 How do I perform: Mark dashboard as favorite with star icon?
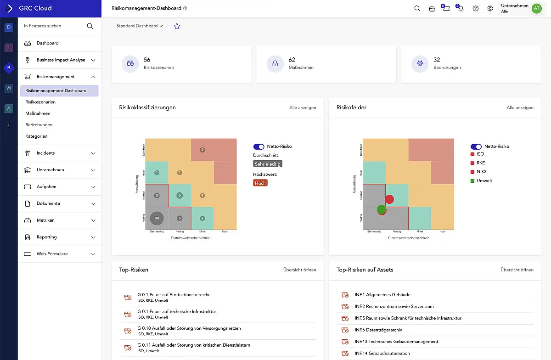tap(177, 26)
